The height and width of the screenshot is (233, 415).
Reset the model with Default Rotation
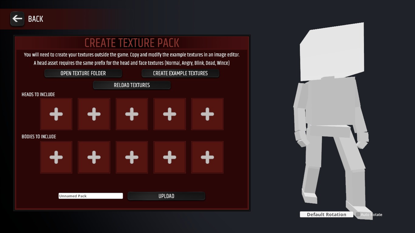click(327, 214)
